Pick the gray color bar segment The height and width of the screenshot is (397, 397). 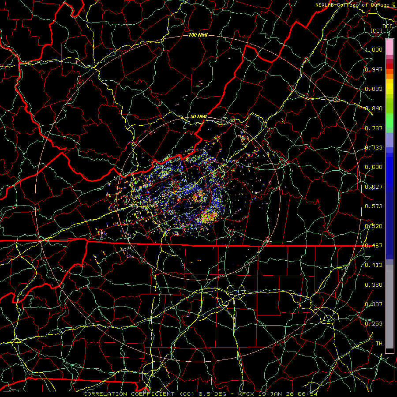click(390, 307)
